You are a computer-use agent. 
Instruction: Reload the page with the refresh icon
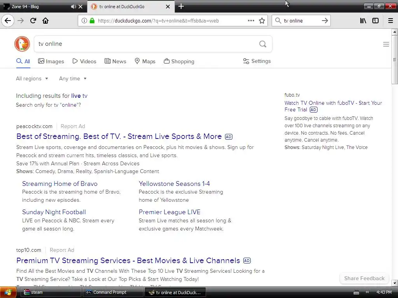[x=33, y=21]
